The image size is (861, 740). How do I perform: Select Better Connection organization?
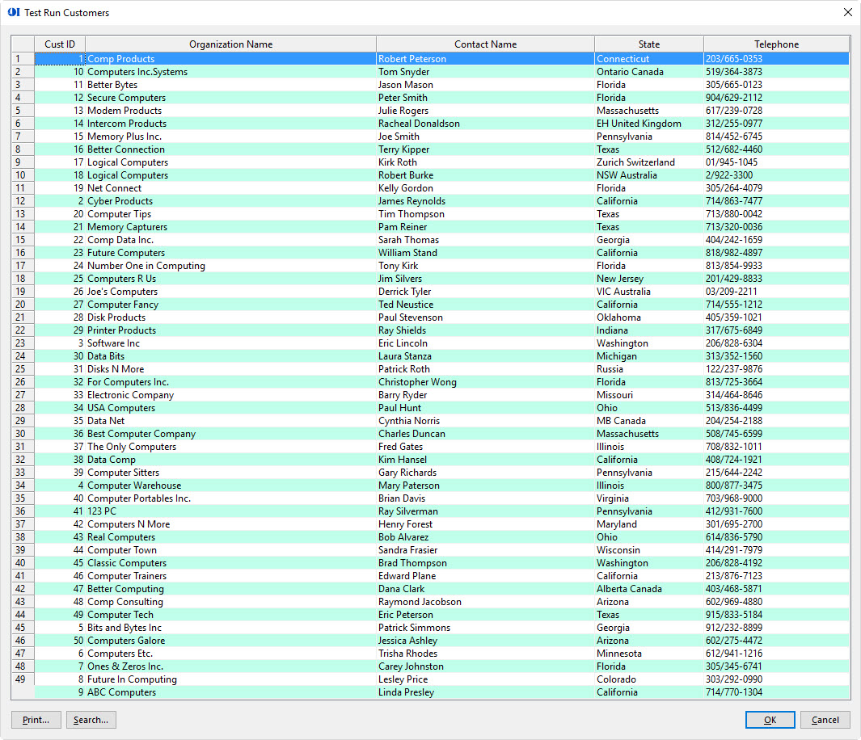click(230, 149)
